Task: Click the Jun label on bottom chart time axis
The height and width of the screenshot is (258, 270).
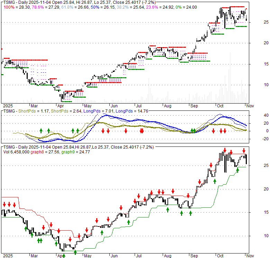Action: (114, 256)
